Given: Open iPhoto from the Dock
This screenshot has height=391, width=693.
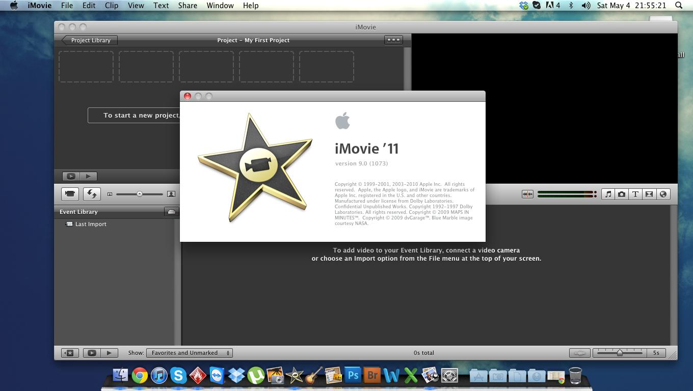Looking at the screenshot, I should click(275, 376).
